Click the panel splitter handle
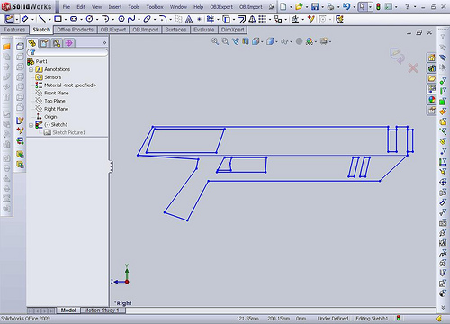Viewport: 450px width, 324px height. [x=111, y=166]
